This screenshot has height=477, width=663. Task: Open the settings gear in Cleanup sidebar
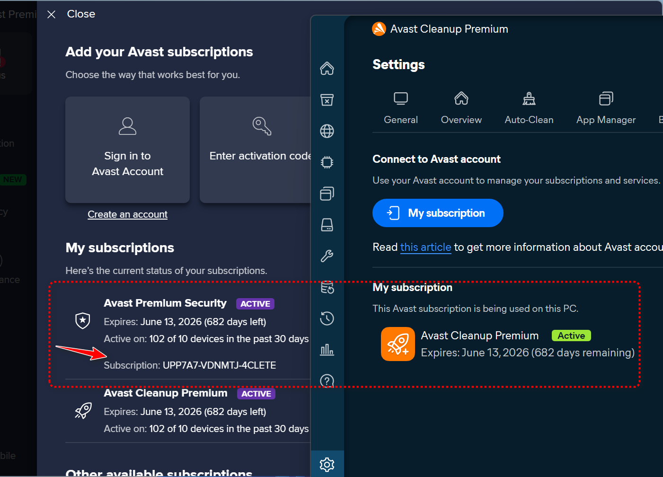(x=327, y=464)
